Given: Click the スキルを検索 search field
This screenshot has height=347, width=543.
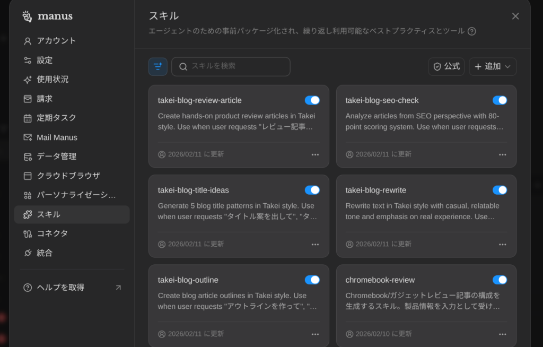Looking at the screenshot, I should pyautogui.click(x=236, y=66).
